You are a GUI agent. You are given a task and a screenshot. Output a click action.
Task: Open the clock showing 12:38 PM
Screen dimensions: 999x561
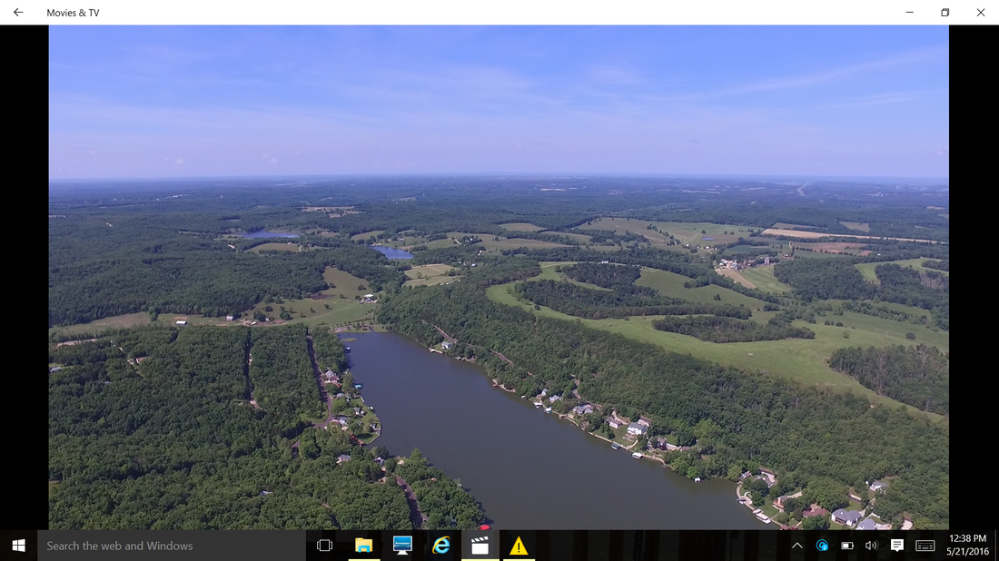967,546
